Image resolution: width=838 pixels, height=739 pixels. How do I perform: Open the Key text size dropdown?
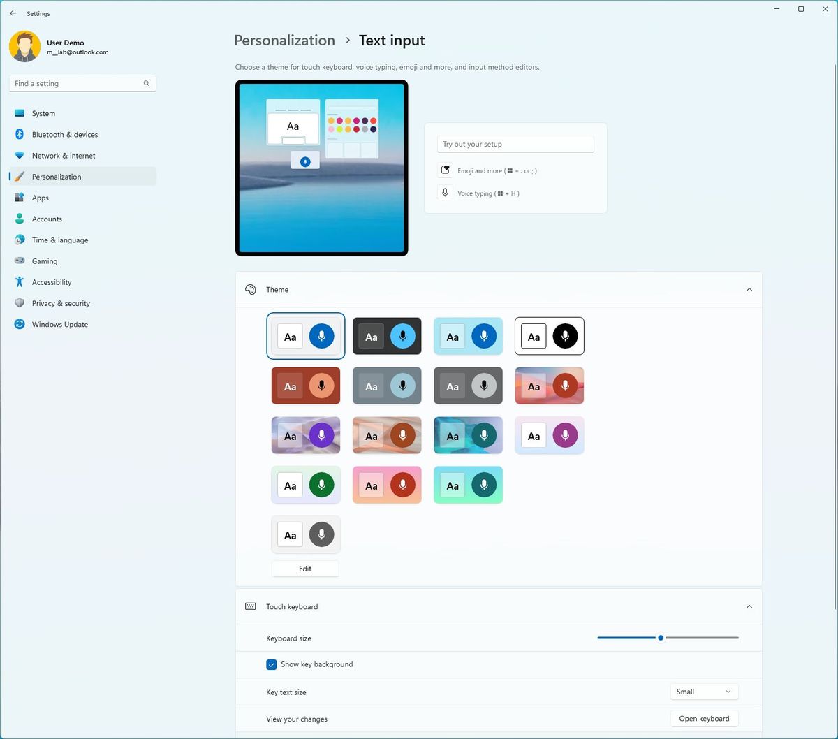(x=704, y=692)
